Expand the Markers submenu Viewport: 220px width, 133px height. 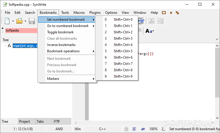(x=94, y=79)
